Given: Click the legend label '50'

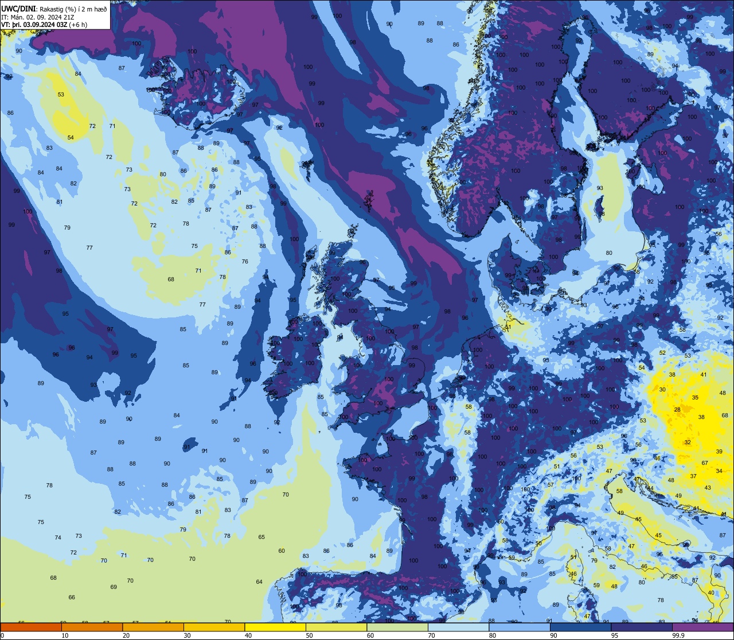Looking at the screenshot, I should tap(309, 635).
